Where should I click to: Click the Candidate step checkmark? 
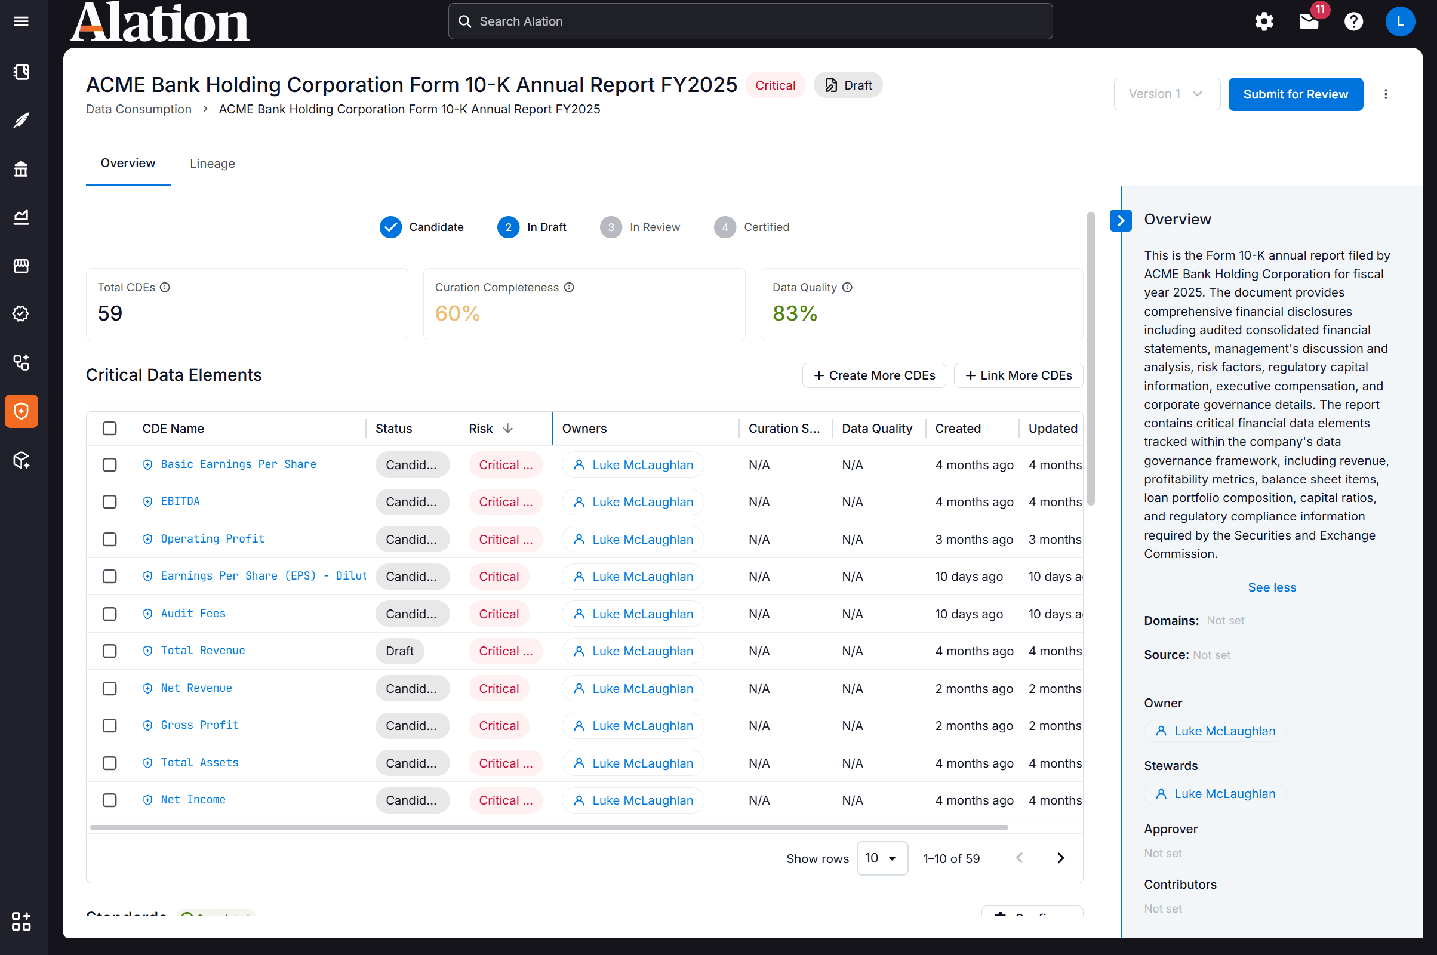[x=390, y=227]
